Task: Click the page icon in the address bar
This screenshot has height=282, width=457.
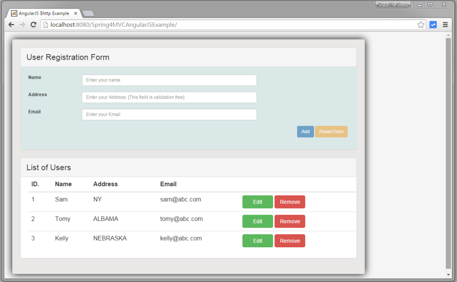Action: [x=46, y=25]
